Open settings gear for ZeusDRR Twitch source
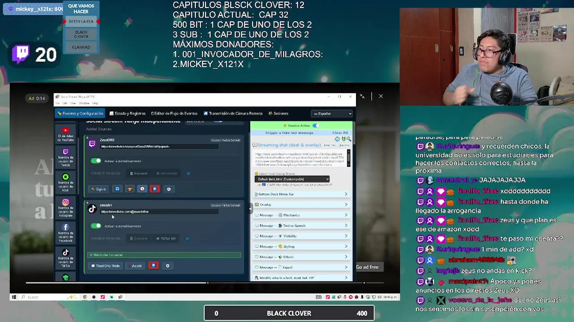Viewport: 574px width, 322px height. (x=169, y=189)
